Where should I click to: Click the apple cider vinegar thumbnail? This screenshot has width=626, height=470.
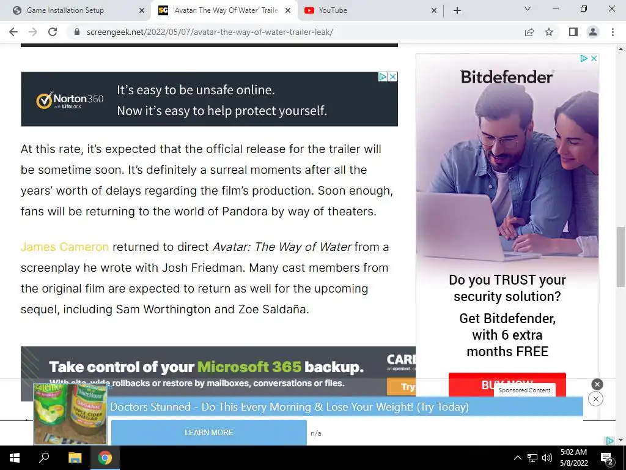[x=70, y=414]
